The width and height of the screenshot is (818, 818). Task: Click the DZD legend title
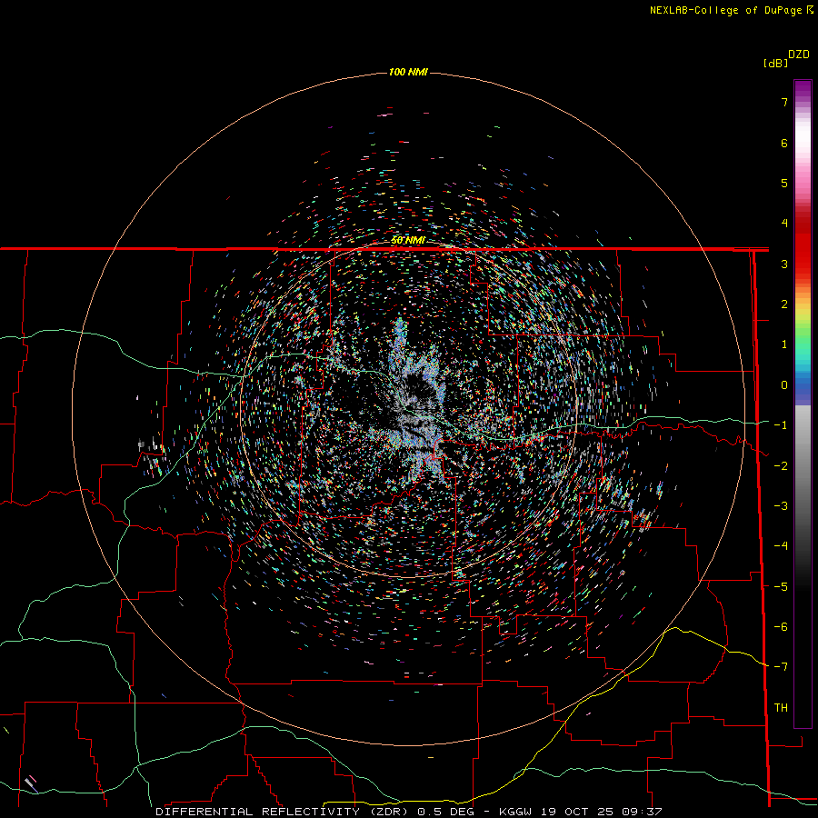click(799, 55)
